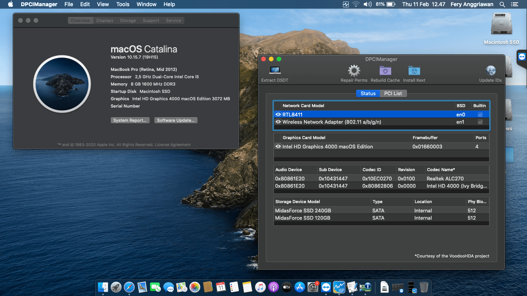Open the Apple menu
Image resolution: width=527 pixels, height=296 pixels.
[x=10, y=4]
